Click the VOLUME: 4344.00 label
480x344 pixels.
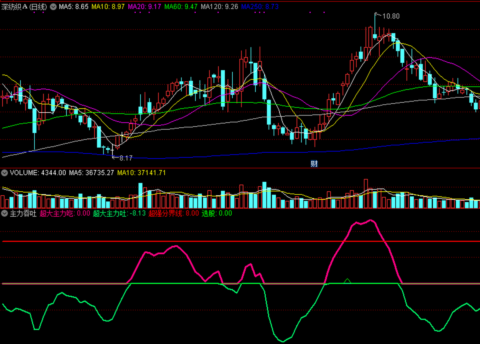coord(38,173)
